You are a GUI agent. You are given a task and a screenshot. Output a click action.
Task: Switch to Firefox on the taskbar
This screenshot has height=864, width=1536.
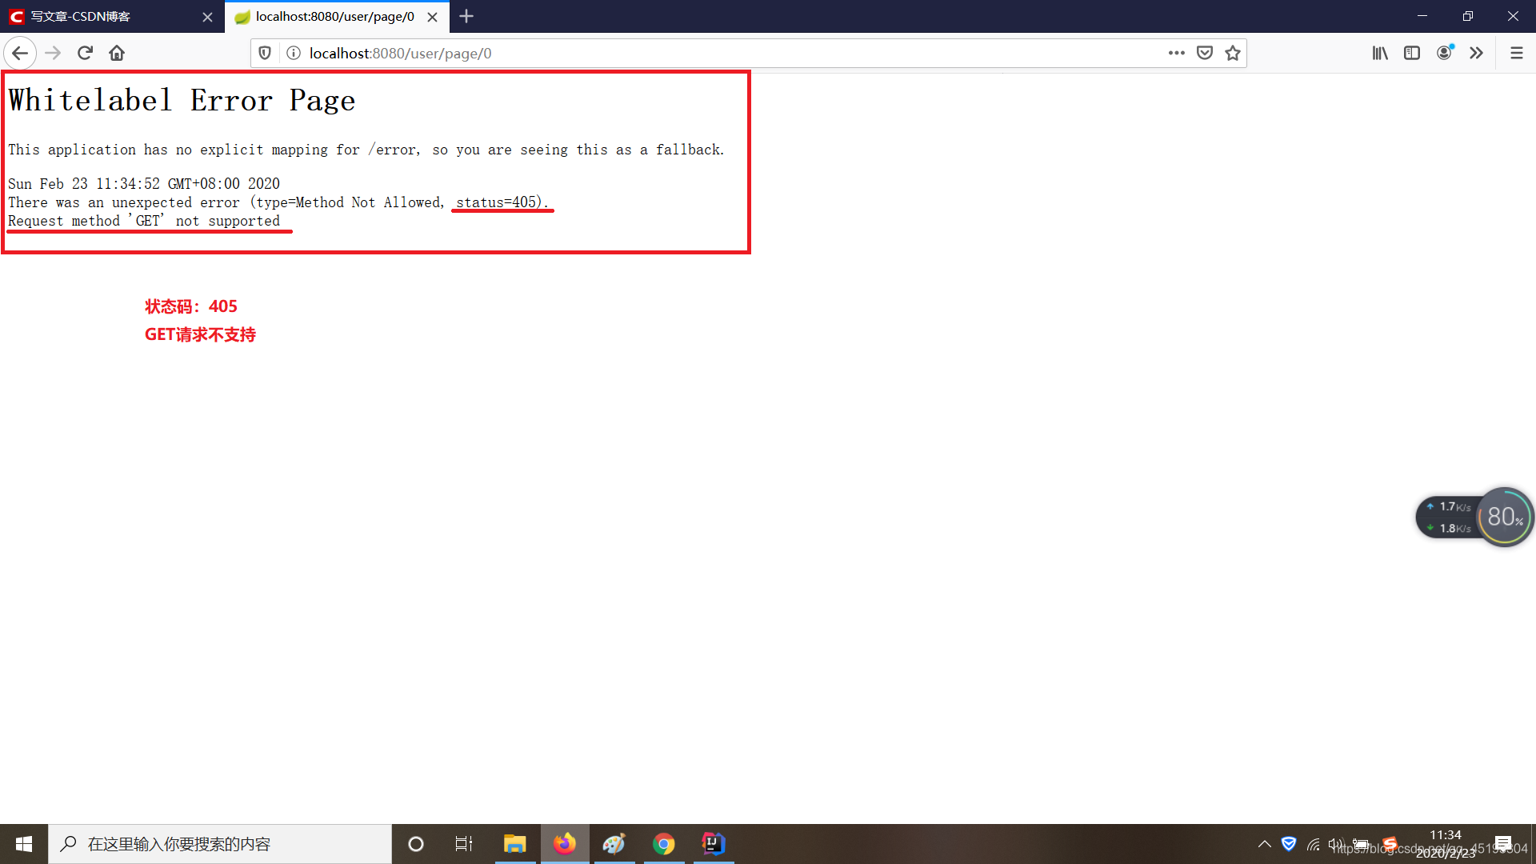pos(565,844)
